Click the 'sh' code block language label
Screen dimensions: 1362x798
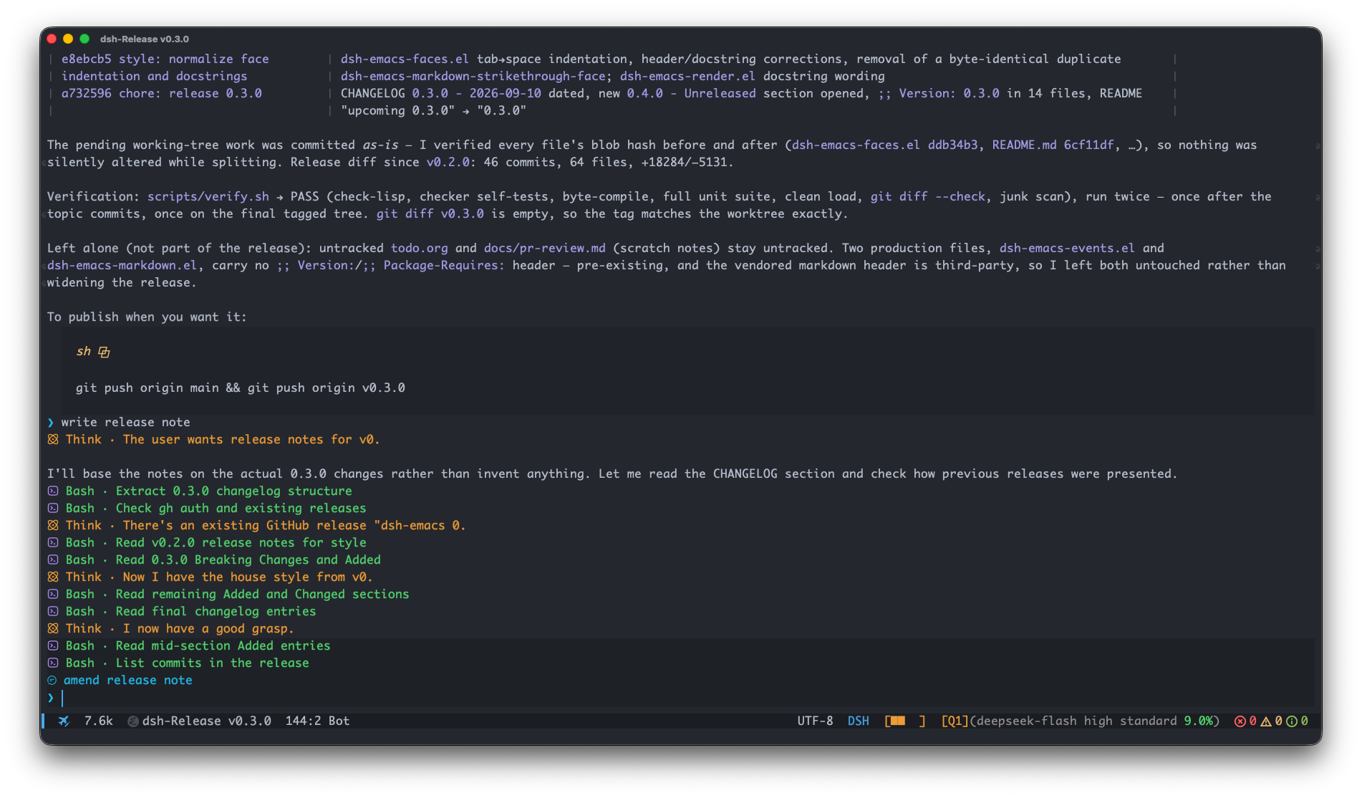83,351
